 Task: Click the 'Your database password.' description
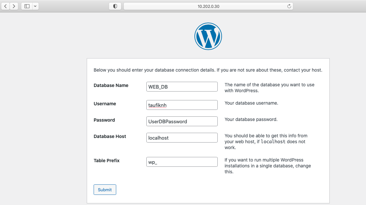pyautogui.click(x=251, y=119)
